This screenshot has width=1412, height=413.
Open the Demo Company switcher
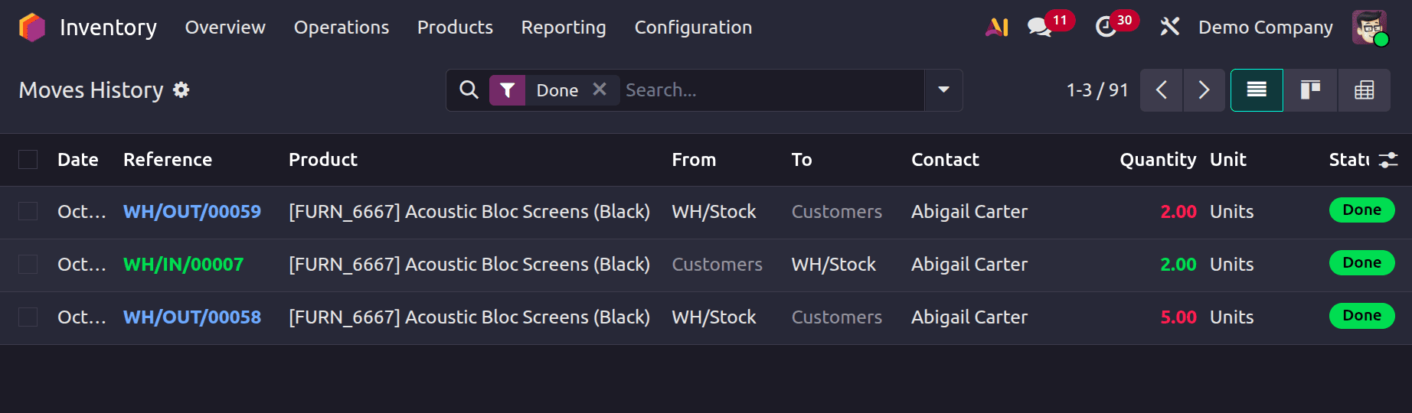pyautogui.click(x=1265, y=28)
